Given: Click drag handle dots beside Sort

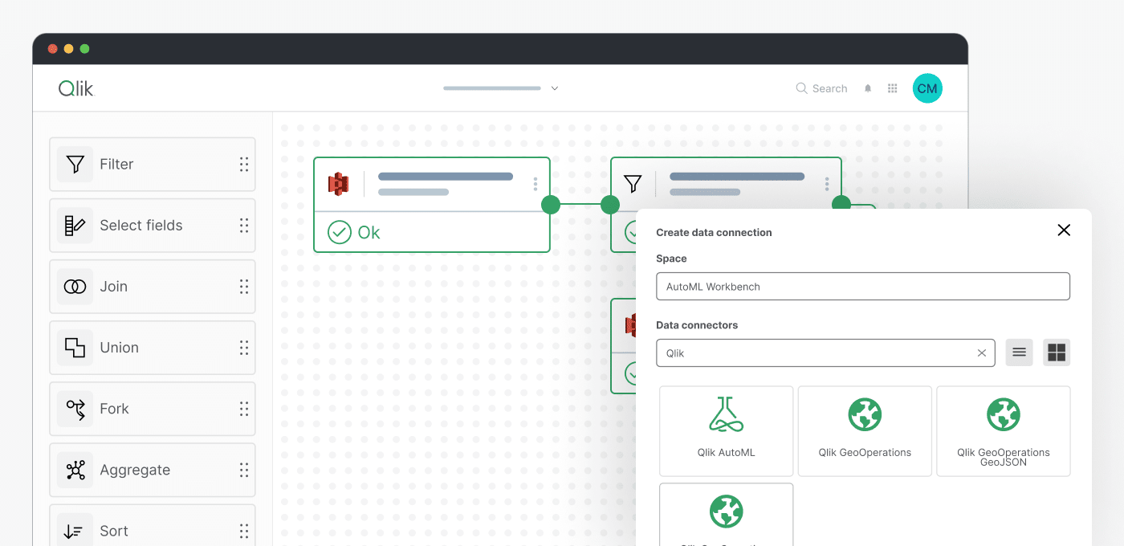Looking at the screenshot, I should point(244,531).
